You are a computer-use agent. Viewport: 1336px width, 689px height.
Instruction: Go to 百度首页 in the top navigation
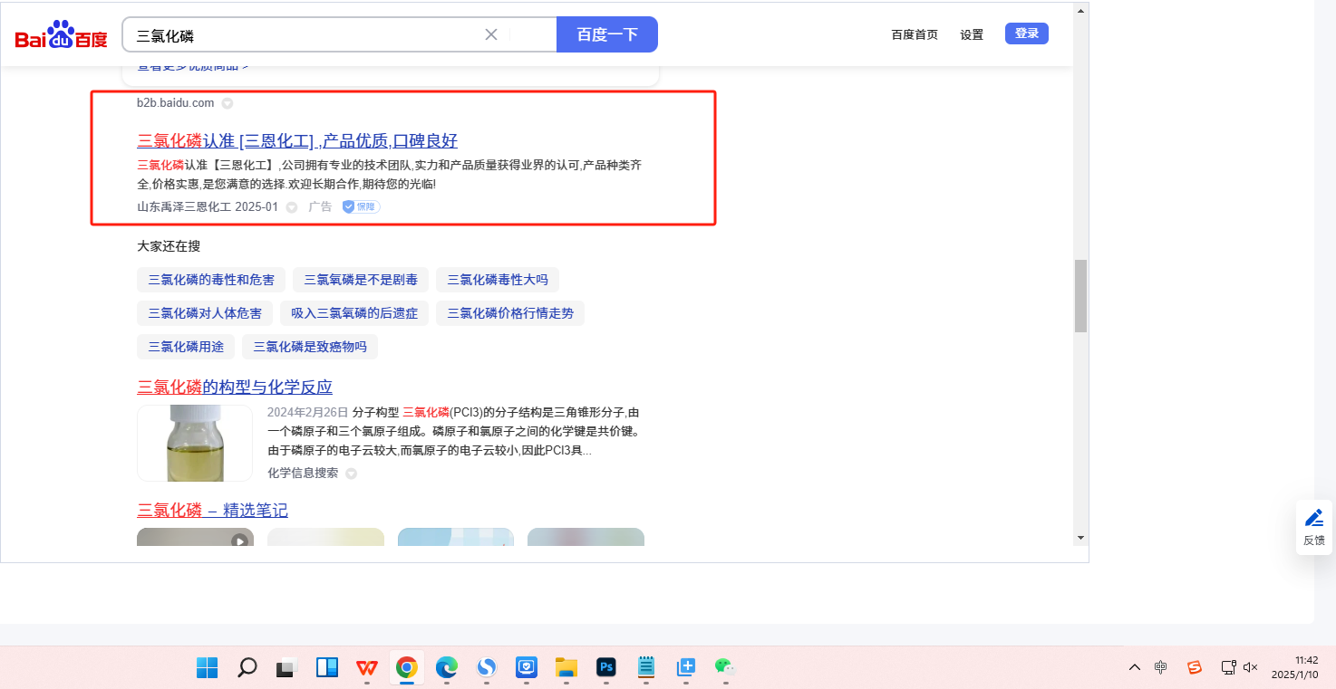tap(915, 34)
